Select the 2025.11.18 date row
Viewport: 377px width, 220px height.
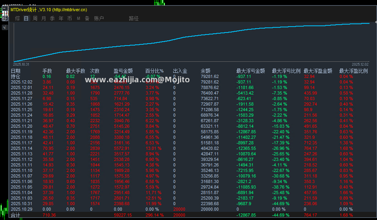tap(21, 137)
